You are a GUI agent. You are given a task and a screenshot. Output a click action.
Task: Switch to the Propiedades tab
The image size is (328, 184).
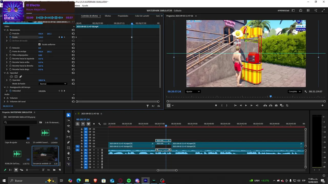(x=123, y=16)
